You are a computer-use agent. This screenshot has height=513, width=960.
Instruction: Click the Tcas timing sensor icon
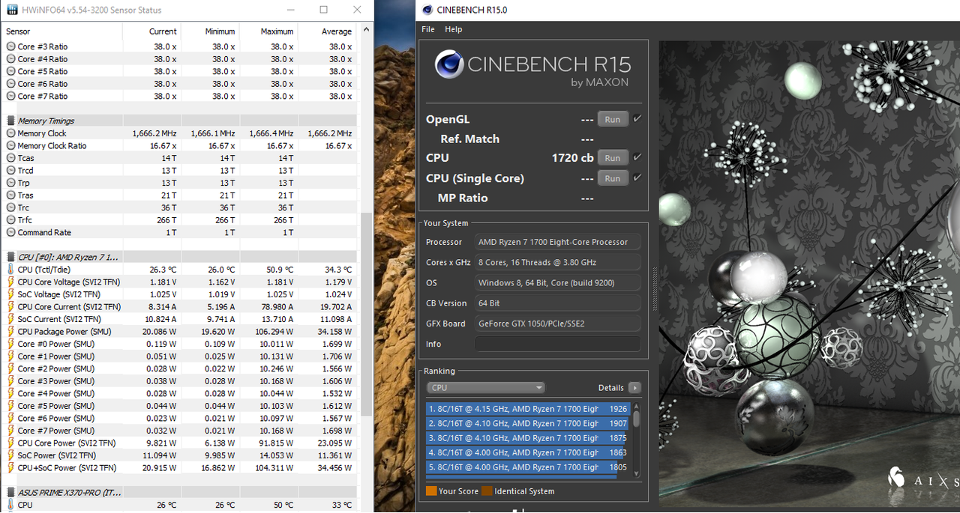pyautogui.click(x=10, y=158)
